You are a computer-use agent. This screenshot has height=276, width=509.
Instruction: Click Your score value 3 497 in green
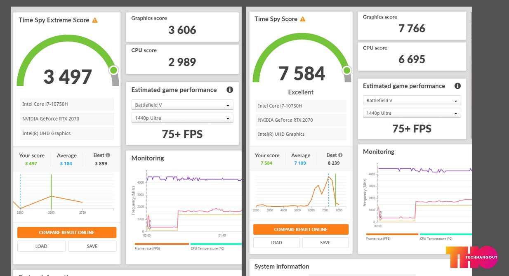31,164
